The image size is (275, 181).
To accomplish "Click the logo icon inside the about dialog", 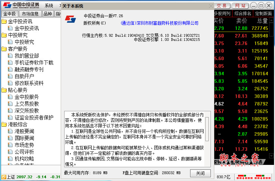I will (x=70, y=19).
